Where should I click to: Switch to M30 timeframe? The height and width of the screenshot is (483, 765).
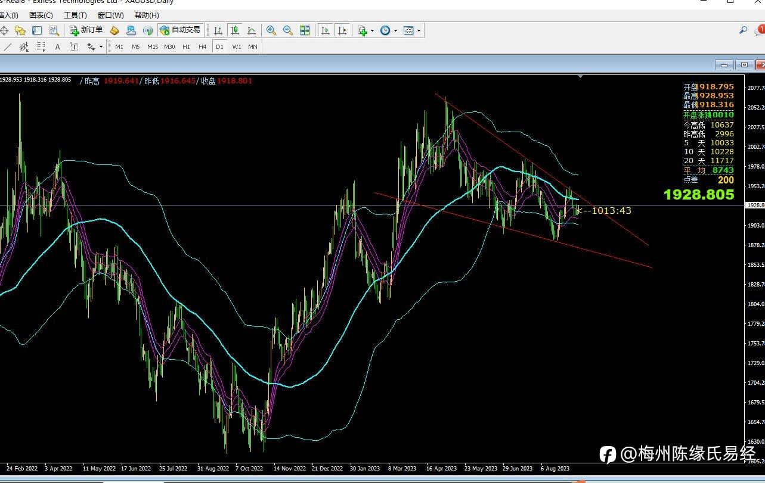(169, 46)
